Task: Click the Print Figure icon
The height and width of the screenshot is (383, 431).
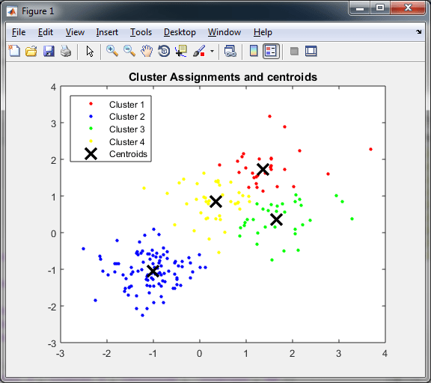Action: (66, 51)
